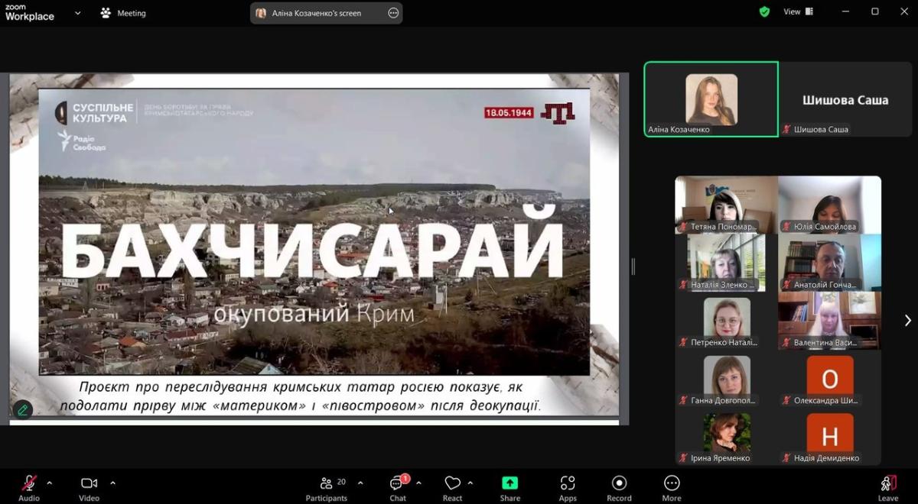Toggle camera with Video button
The image size is (918, 504).
click(x=89, y=486)
